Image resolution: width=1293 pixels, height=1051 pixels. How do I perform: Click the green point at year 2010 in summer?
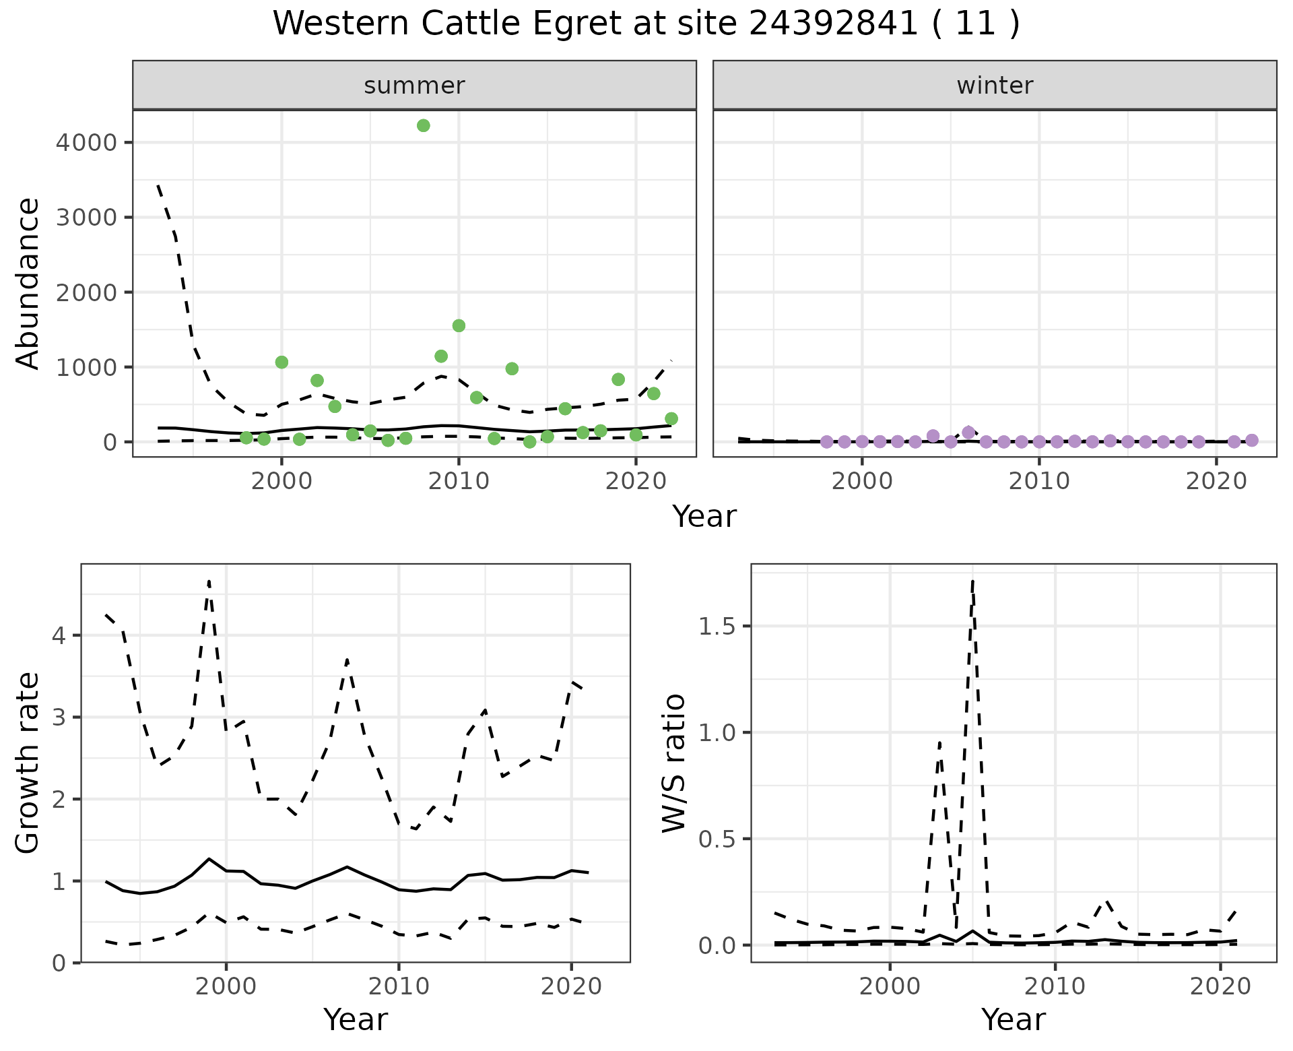[459, 326]
